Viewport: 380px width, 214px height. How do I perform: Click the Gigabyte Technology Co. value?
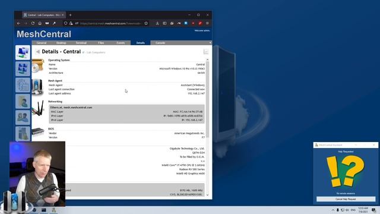187,149
